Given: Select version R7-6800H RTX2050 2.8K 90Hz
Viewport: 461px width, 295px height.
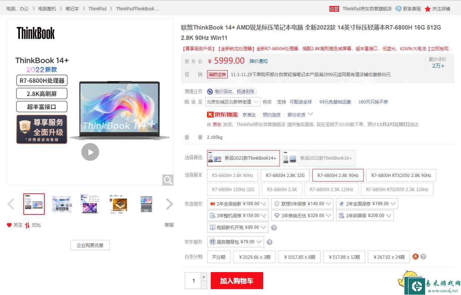Looking at the screenshot, I should pos(401,175).
